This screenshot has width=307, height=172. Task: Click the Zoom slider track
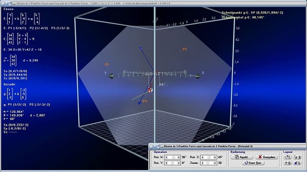coord(209,163)
